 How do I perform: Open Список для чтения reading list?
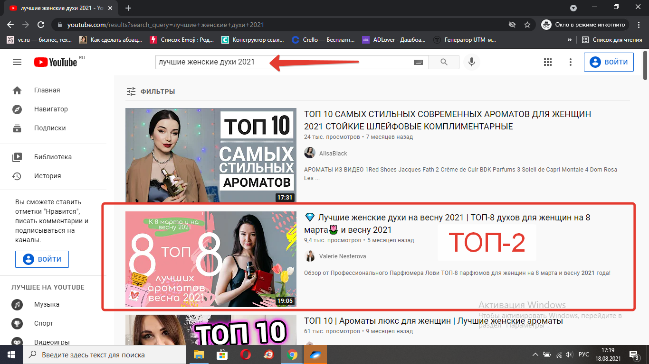(612, 40)
